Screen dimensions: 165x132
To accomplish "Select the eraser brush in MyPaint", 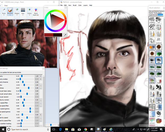I will (159, 81).
